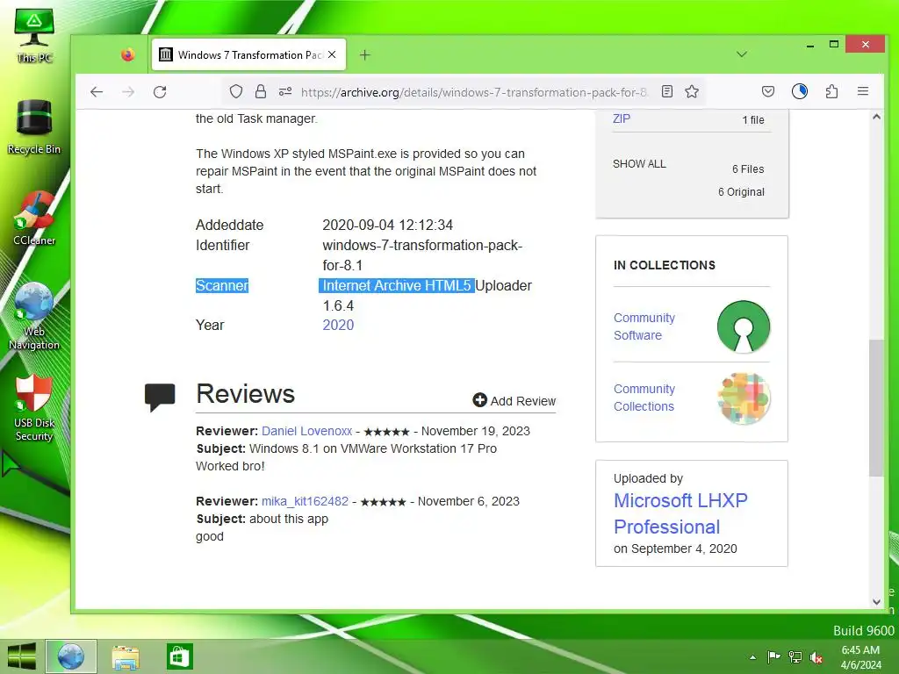This screenshot has height=674, width=899.
Task: Open File Explorer from taskbar
Action: coord(125,656)
